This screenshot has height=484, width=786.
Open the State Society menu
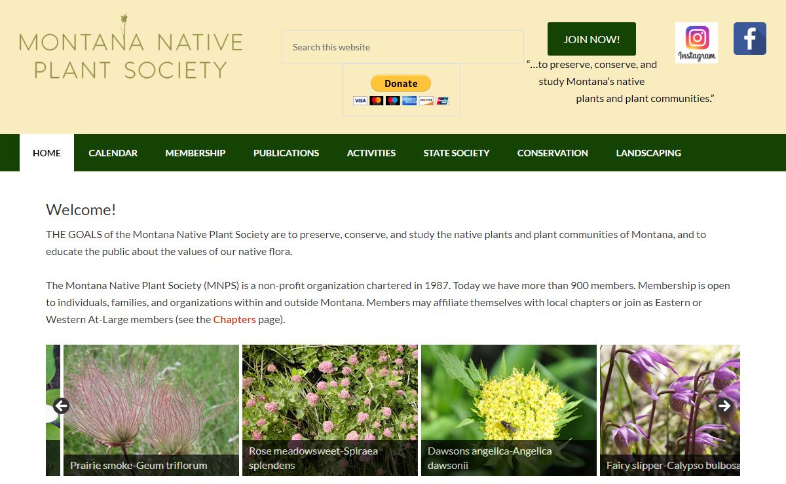click(x=456, y=153)
